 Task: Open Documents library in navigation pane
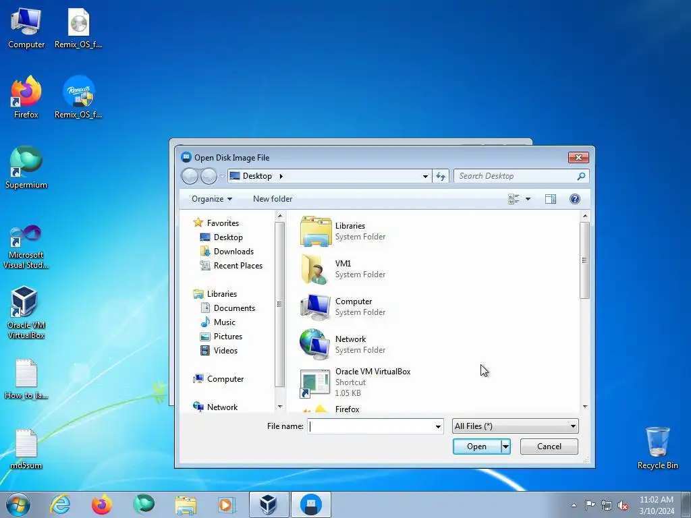pyautogui.click(x=228, y=308)
